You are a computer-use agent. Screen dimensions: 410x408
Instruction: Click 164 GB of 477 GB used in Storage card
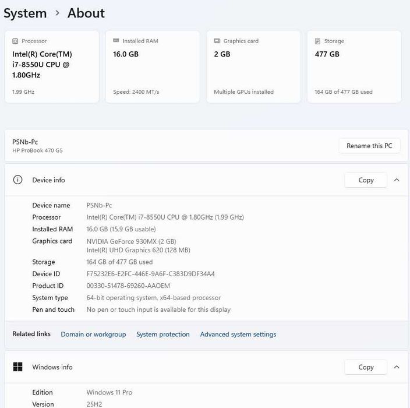344,92
